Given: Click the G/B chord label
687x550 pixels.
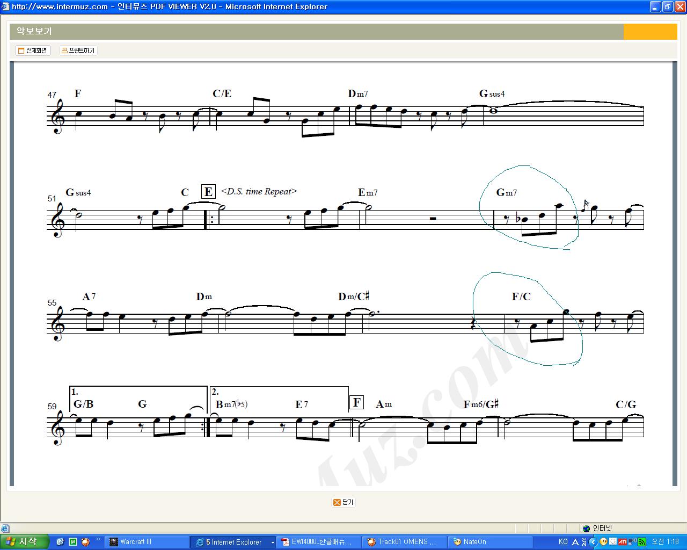Looking at the screenshot, I should tap(84, 404).
